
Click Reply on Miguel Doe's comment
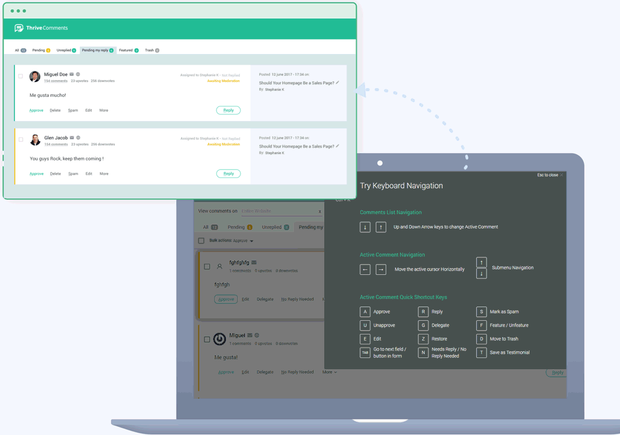pos(228,110)
